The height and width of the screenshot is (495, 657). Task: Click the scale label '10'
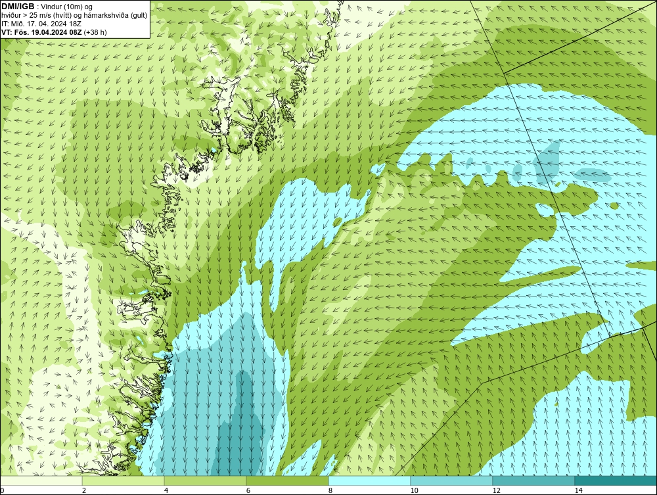click(415, 490)
